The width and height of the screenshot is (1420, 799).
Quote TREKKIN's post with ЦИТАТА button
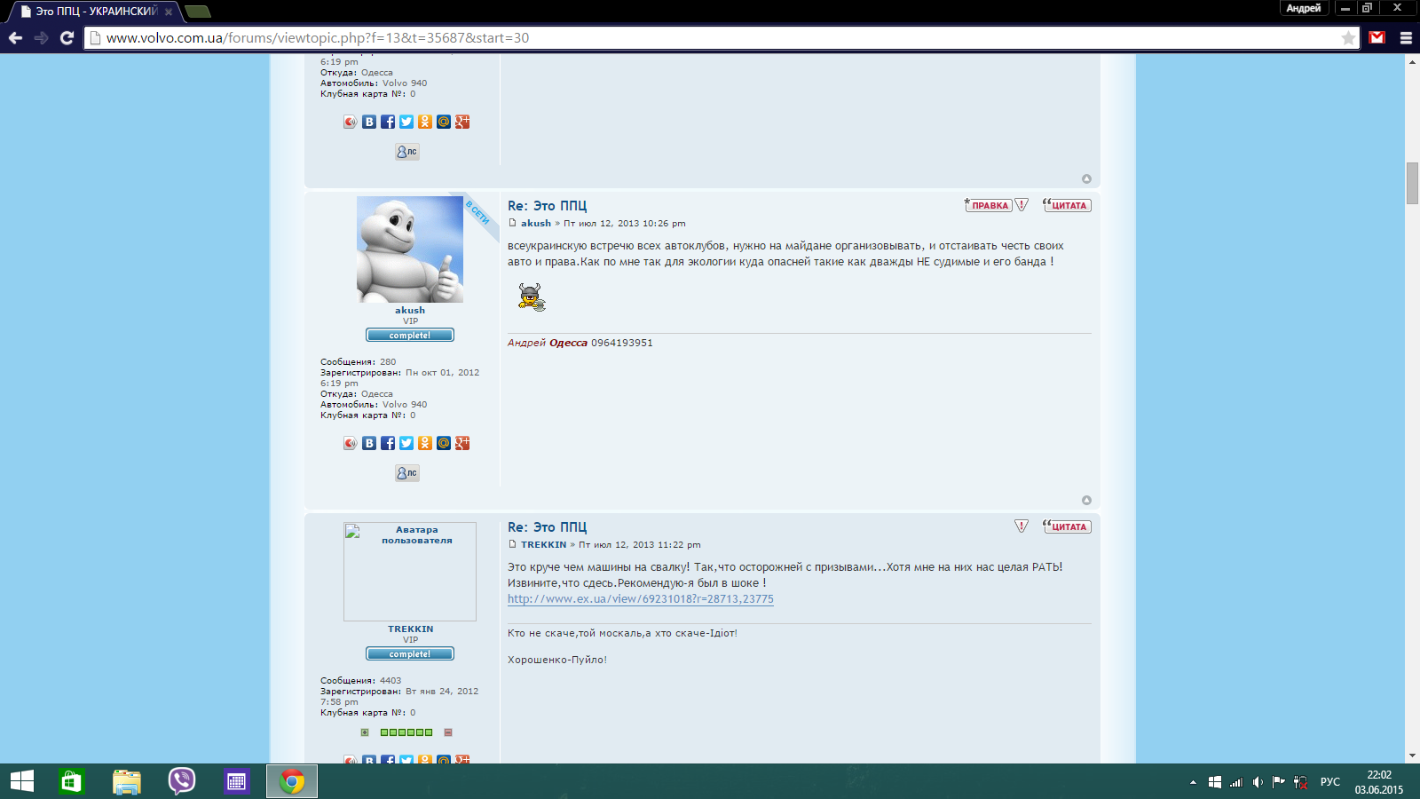(1067, 526)
